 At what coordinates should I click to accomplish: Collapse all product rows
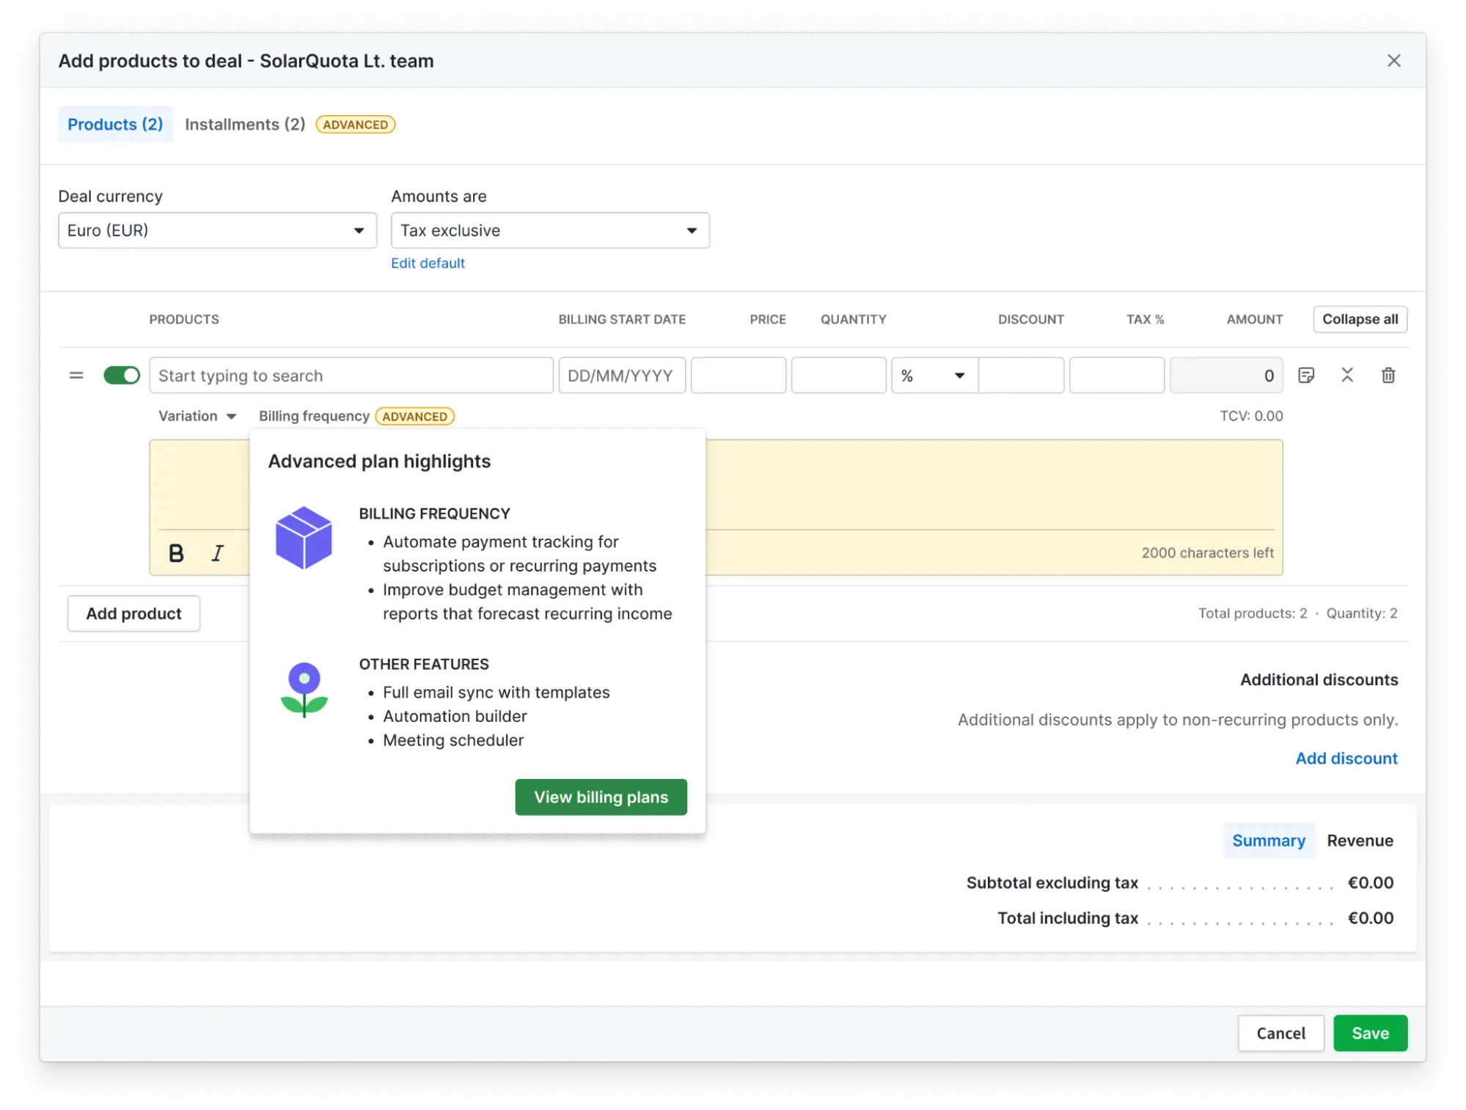coord(1359,318)
